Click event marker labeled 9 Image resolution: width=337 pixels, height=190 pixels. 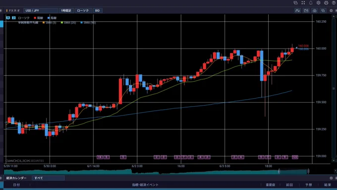(285, 157)
